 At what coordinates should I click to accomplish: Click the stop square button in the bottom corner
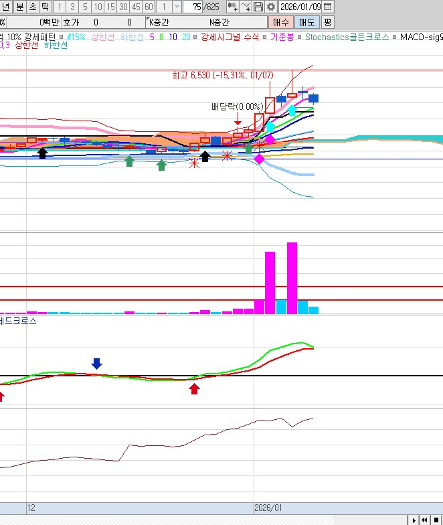[x=436, y=520]
